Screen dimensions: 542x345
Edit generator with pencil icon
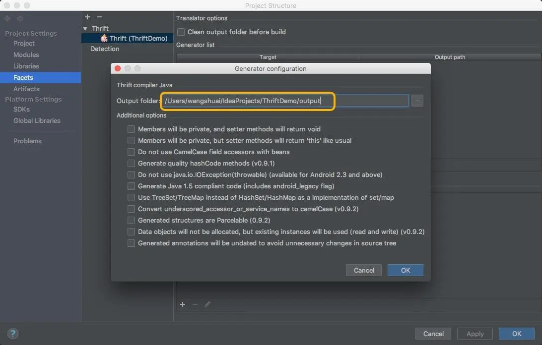[x=207, y=304]
